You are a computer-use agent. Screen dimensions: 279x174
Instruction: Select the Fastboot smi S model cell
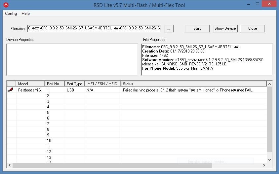coord(29,90)
